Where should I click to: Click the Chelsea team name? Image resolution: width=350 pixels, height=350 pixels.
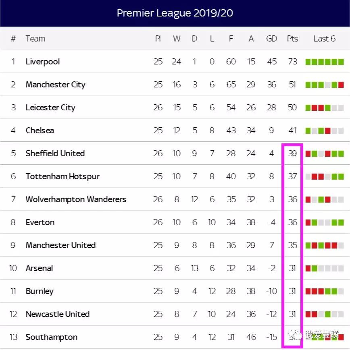pyautogui.click(x=40, y=130)
